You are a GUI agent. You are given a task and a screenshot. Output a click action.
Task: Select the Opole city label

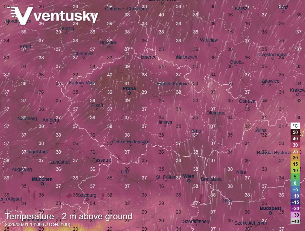point(236,62)
